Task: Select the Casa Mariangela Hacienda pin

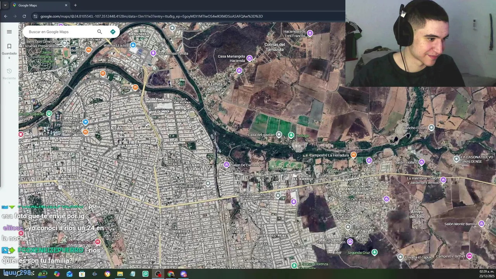Action: pos(250,58)
